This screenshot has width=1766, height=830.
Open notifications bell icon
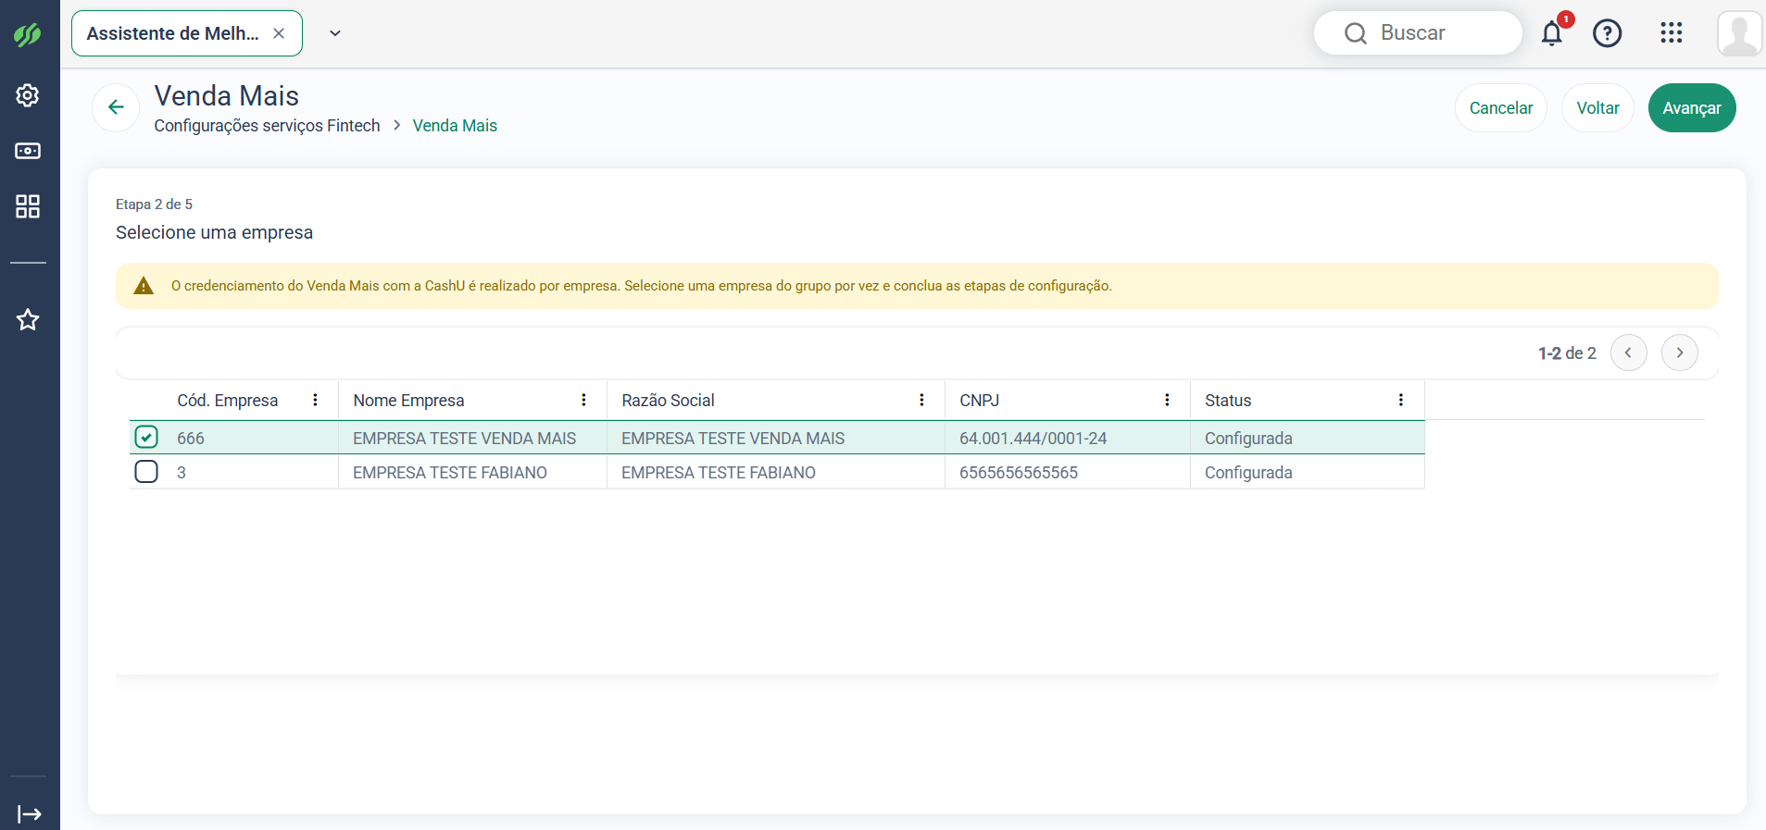coord(1552,33)
